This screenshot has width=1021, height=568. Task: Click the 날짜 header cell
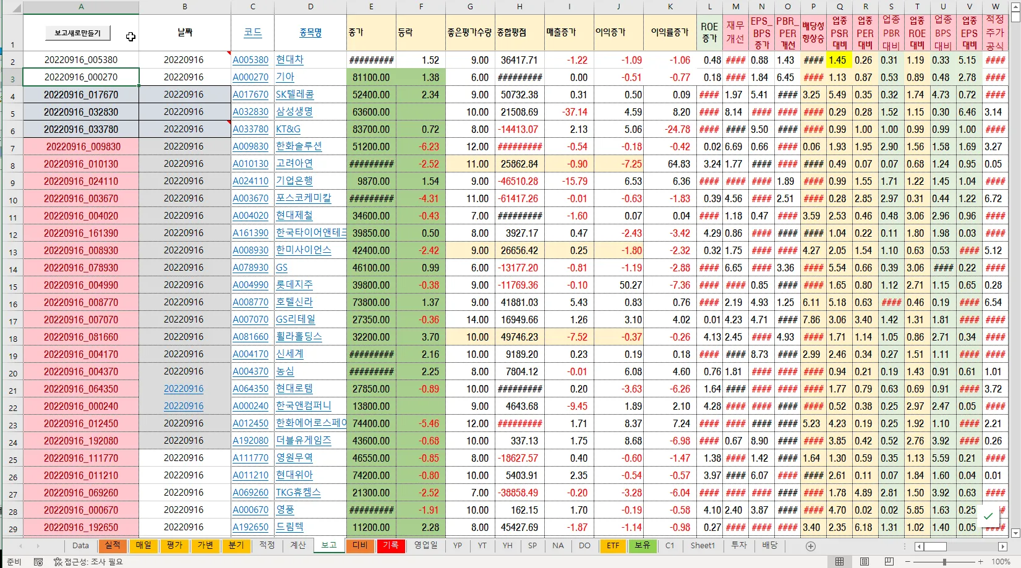point(184,32)
